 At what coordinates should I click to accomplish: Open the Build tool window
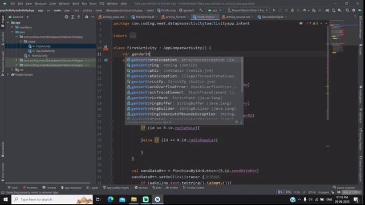click(157, 187)
